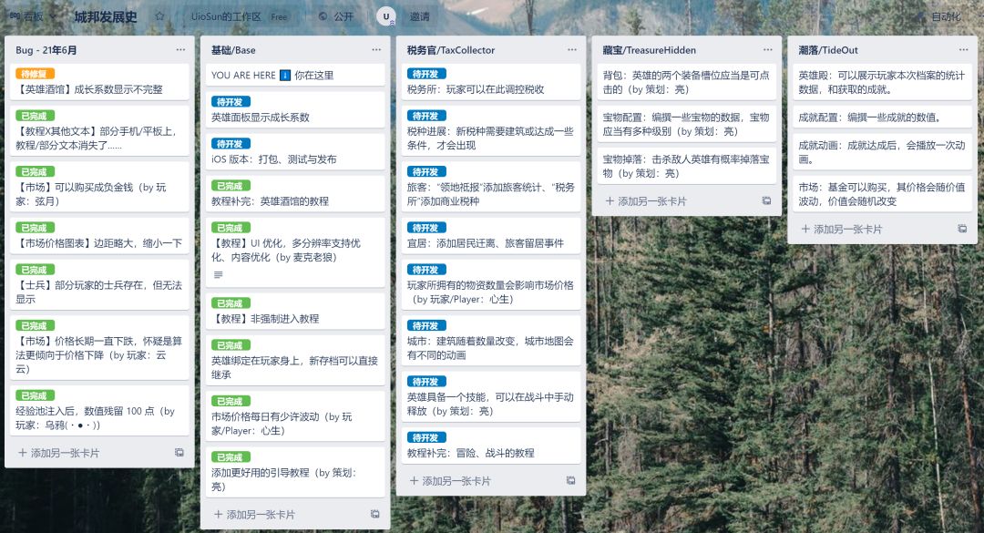This screenshot has height=533, width=984.
Task: Click green 已完成 label on 【教程X其他文本】 card
Action: coord(36,116)
